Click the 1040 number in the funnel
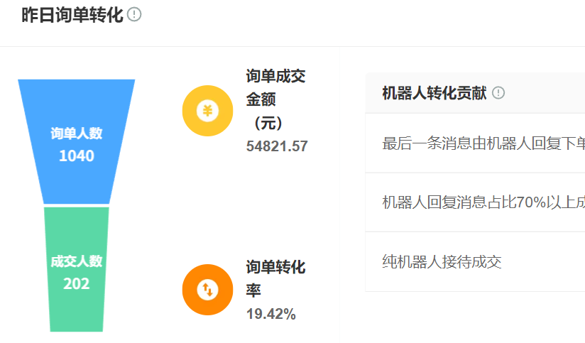The height and width of the screenshot is (343, 585). 77,156
